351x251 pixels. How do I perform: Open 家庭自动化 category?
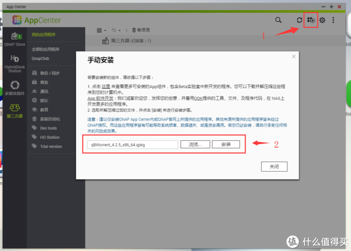pyautogui.click(x=46, y=119)
